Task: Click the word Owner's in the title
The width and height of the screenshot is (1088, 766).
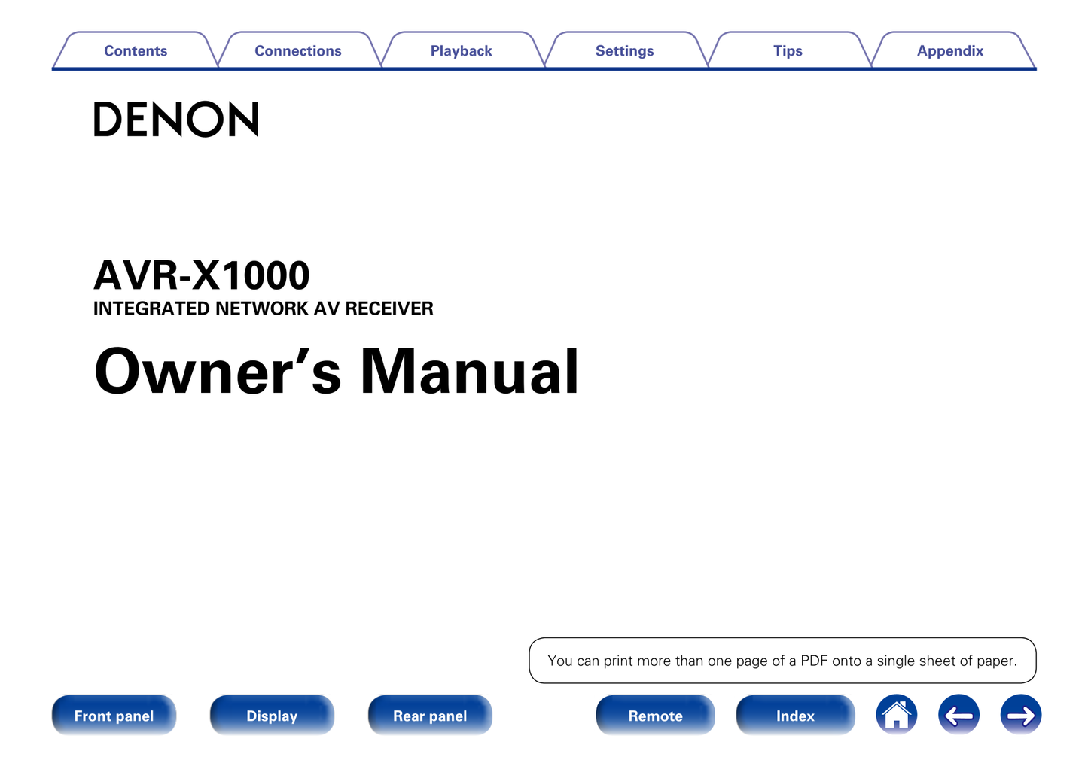Action: pos(218,372)
